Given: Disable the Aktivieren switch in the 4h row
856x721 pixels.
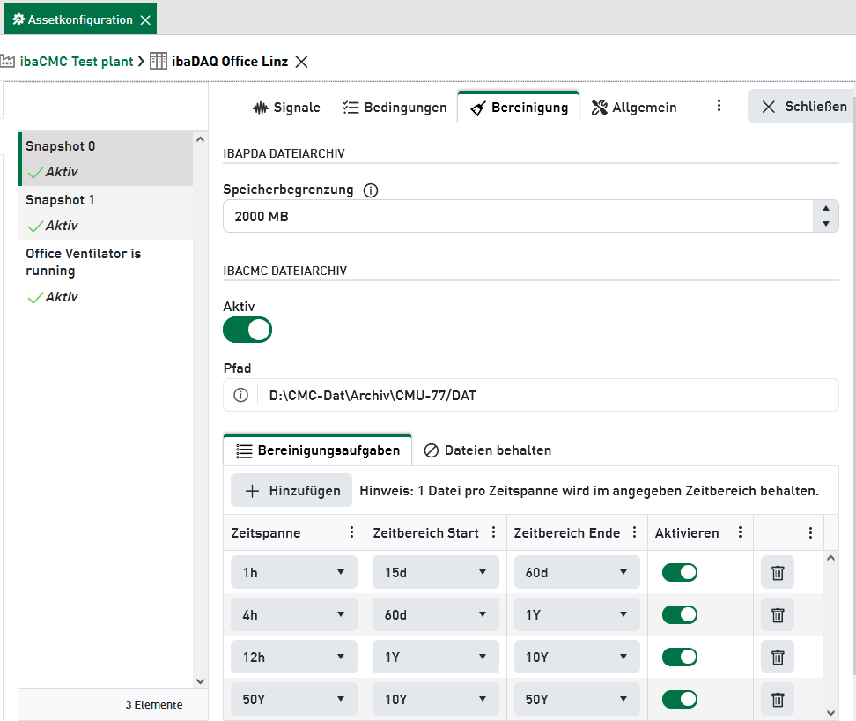Looking at the screenshot, I should pyautogui.click(x=680, y=614).
